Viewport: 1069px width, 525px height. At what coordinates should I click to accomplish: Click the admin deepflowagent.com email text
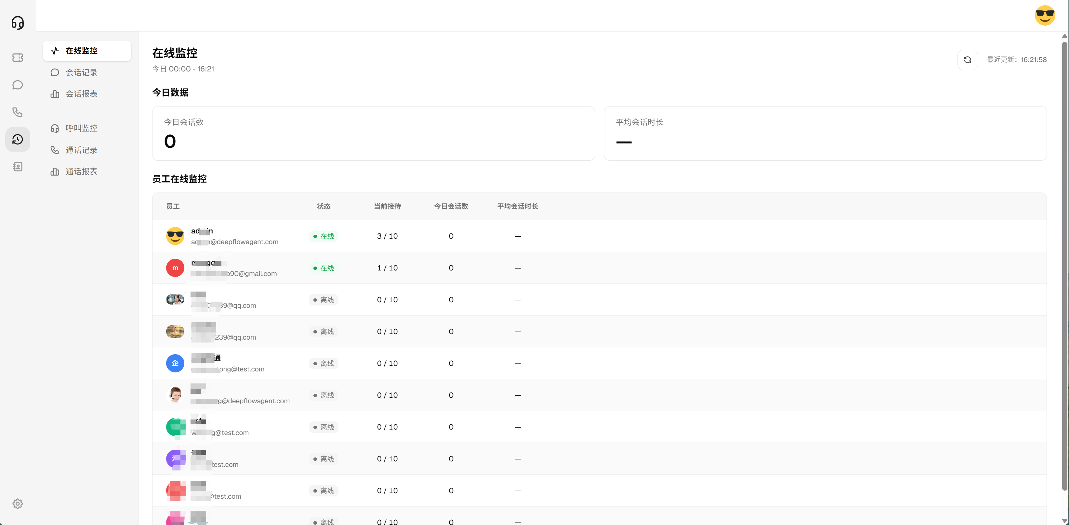point(234,242)
